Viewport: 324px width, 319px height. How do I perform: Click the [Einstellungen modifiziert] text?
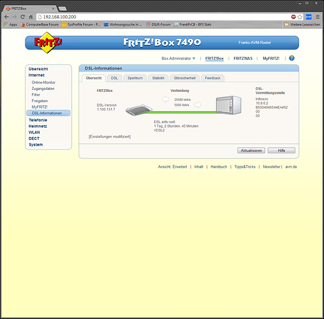click(x=109, y=137)
